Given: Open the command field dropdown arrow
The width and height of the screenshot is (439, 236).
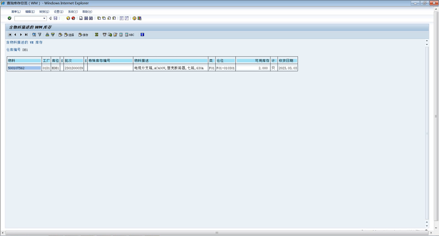Looking at the screenshot, I should click(44, 18).
